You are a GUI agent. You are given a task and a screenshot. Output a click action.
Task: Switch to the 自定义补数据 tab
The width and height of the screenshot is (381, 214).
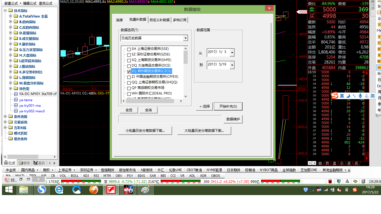[160, 20]
